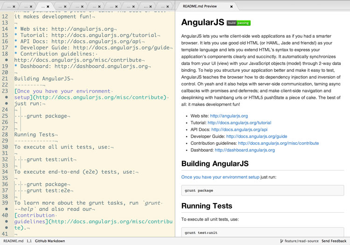Viewport: 350px width, 245px height.
Task: Click line number 28 in the gutter
Action: (x=5, y=134)
